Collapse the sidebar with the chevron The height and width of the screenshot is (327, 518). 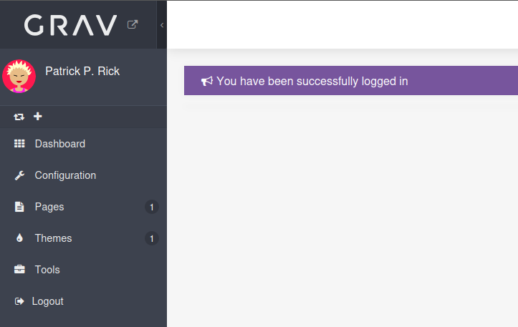pos(162,25)
